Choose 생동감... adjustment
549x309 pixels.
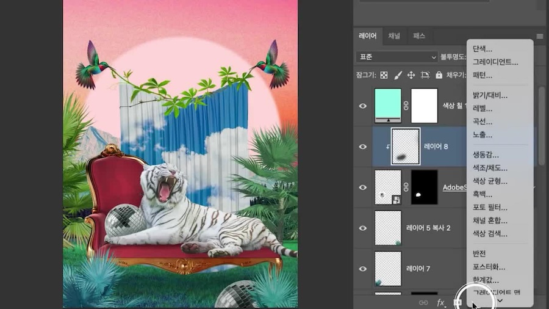[486, 154]
